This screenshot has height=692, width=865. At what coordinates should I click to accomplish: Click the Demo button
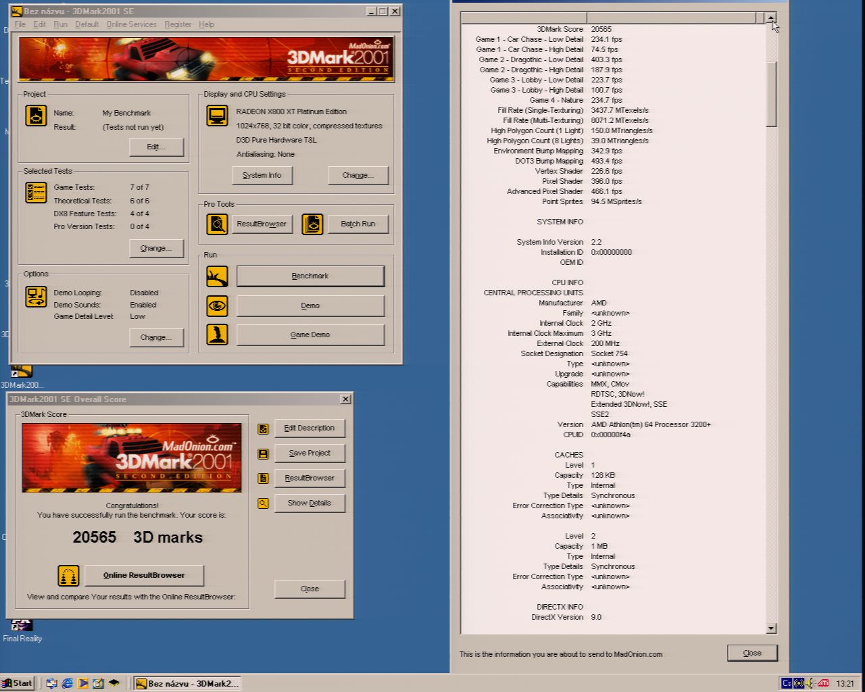coord(310,305)
